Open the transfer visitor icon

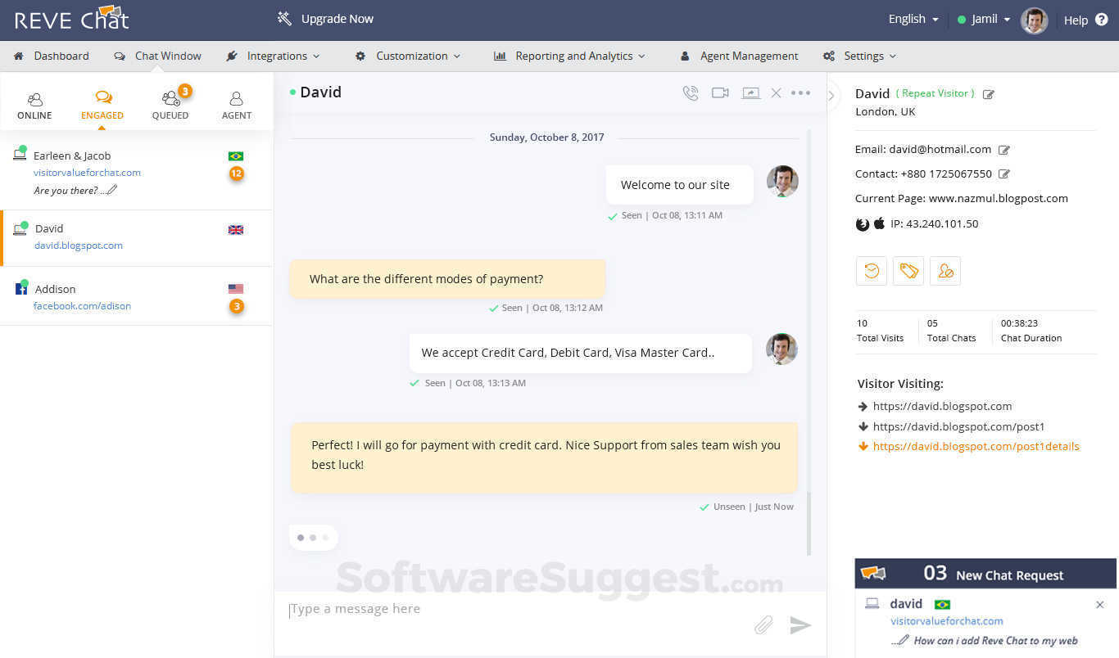945,270
